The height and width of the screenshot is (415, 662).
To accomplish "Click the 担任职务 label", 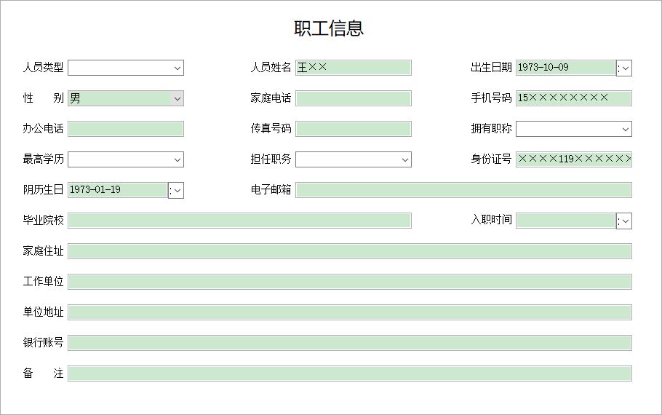I will click(x=271, y=159).
